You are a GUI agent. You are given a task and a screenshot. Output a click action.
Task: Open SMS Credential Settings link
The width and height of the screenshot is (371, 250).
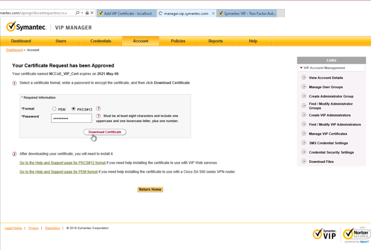click(328, 143)
